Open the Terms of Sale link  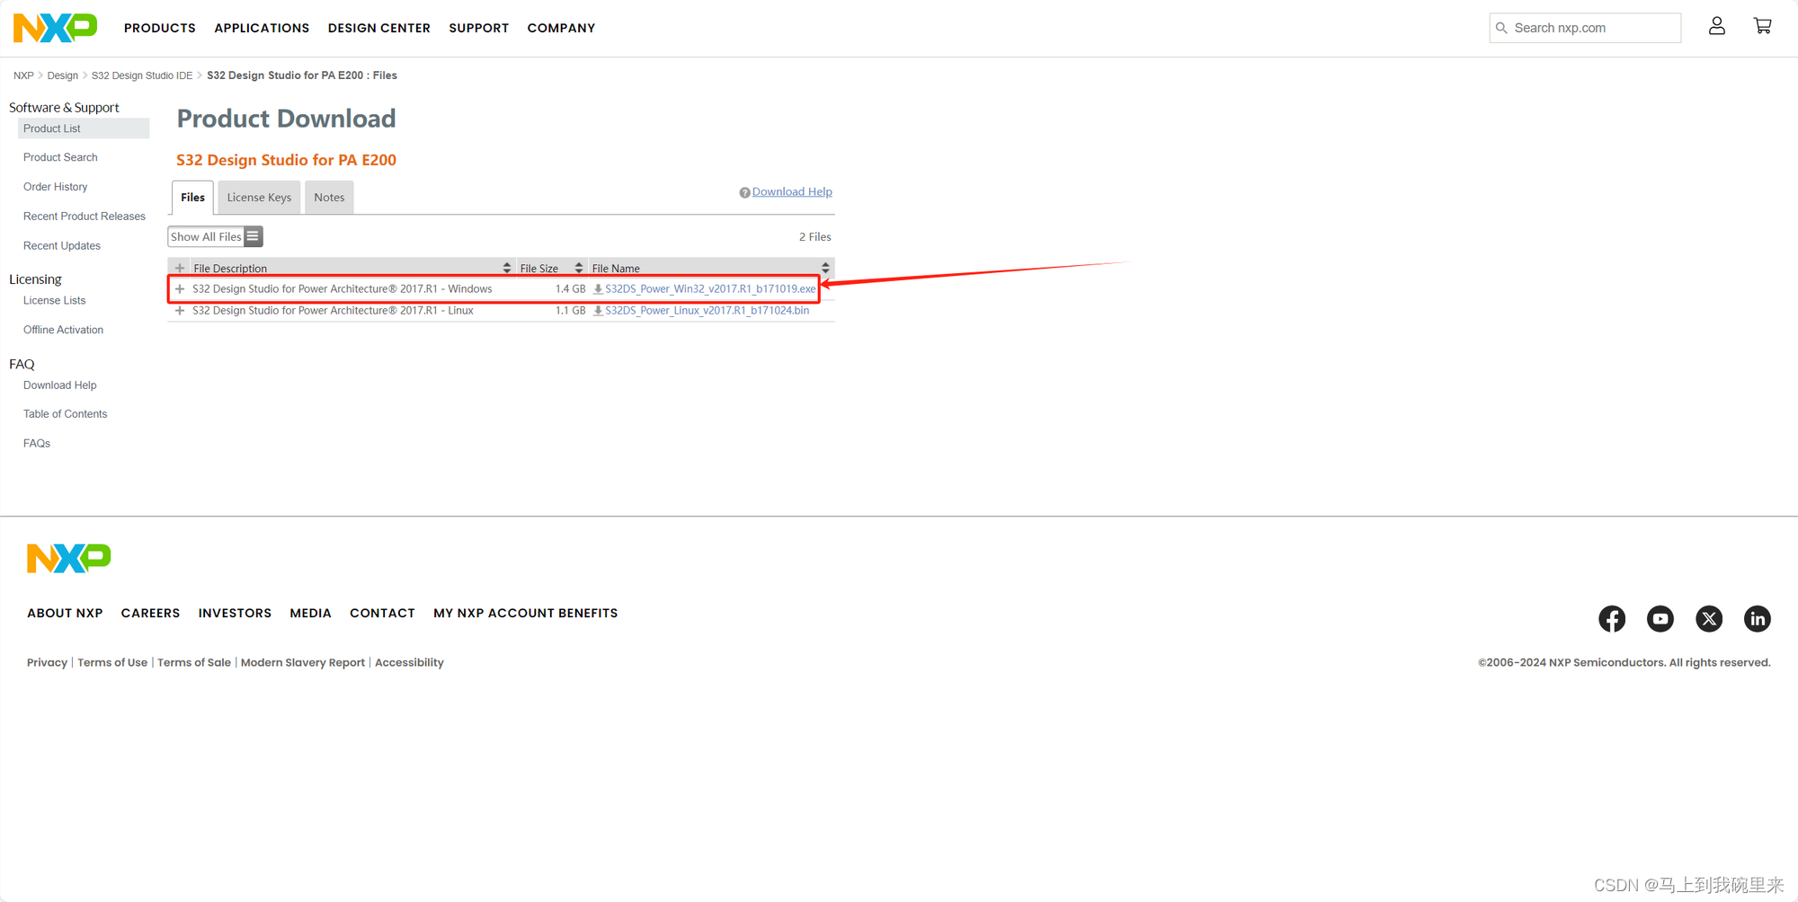pyautogui.click(x=194, y=663)
